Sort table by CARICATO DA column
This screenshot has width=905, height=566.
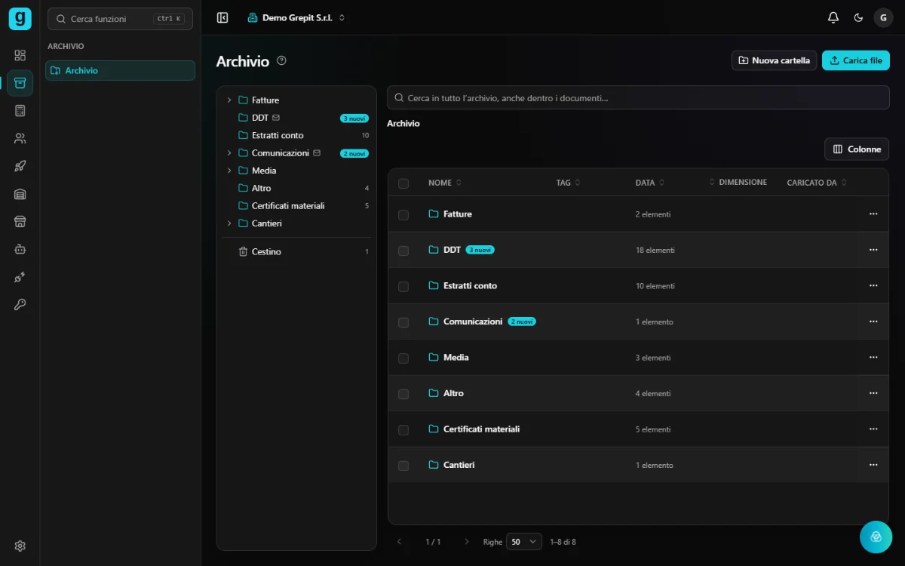tap(817, 183)
